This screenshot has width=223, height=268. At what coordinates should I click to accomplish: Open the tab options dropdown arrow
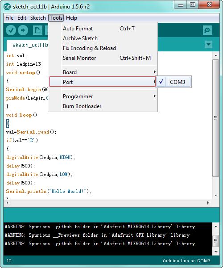tap(208, 44)
